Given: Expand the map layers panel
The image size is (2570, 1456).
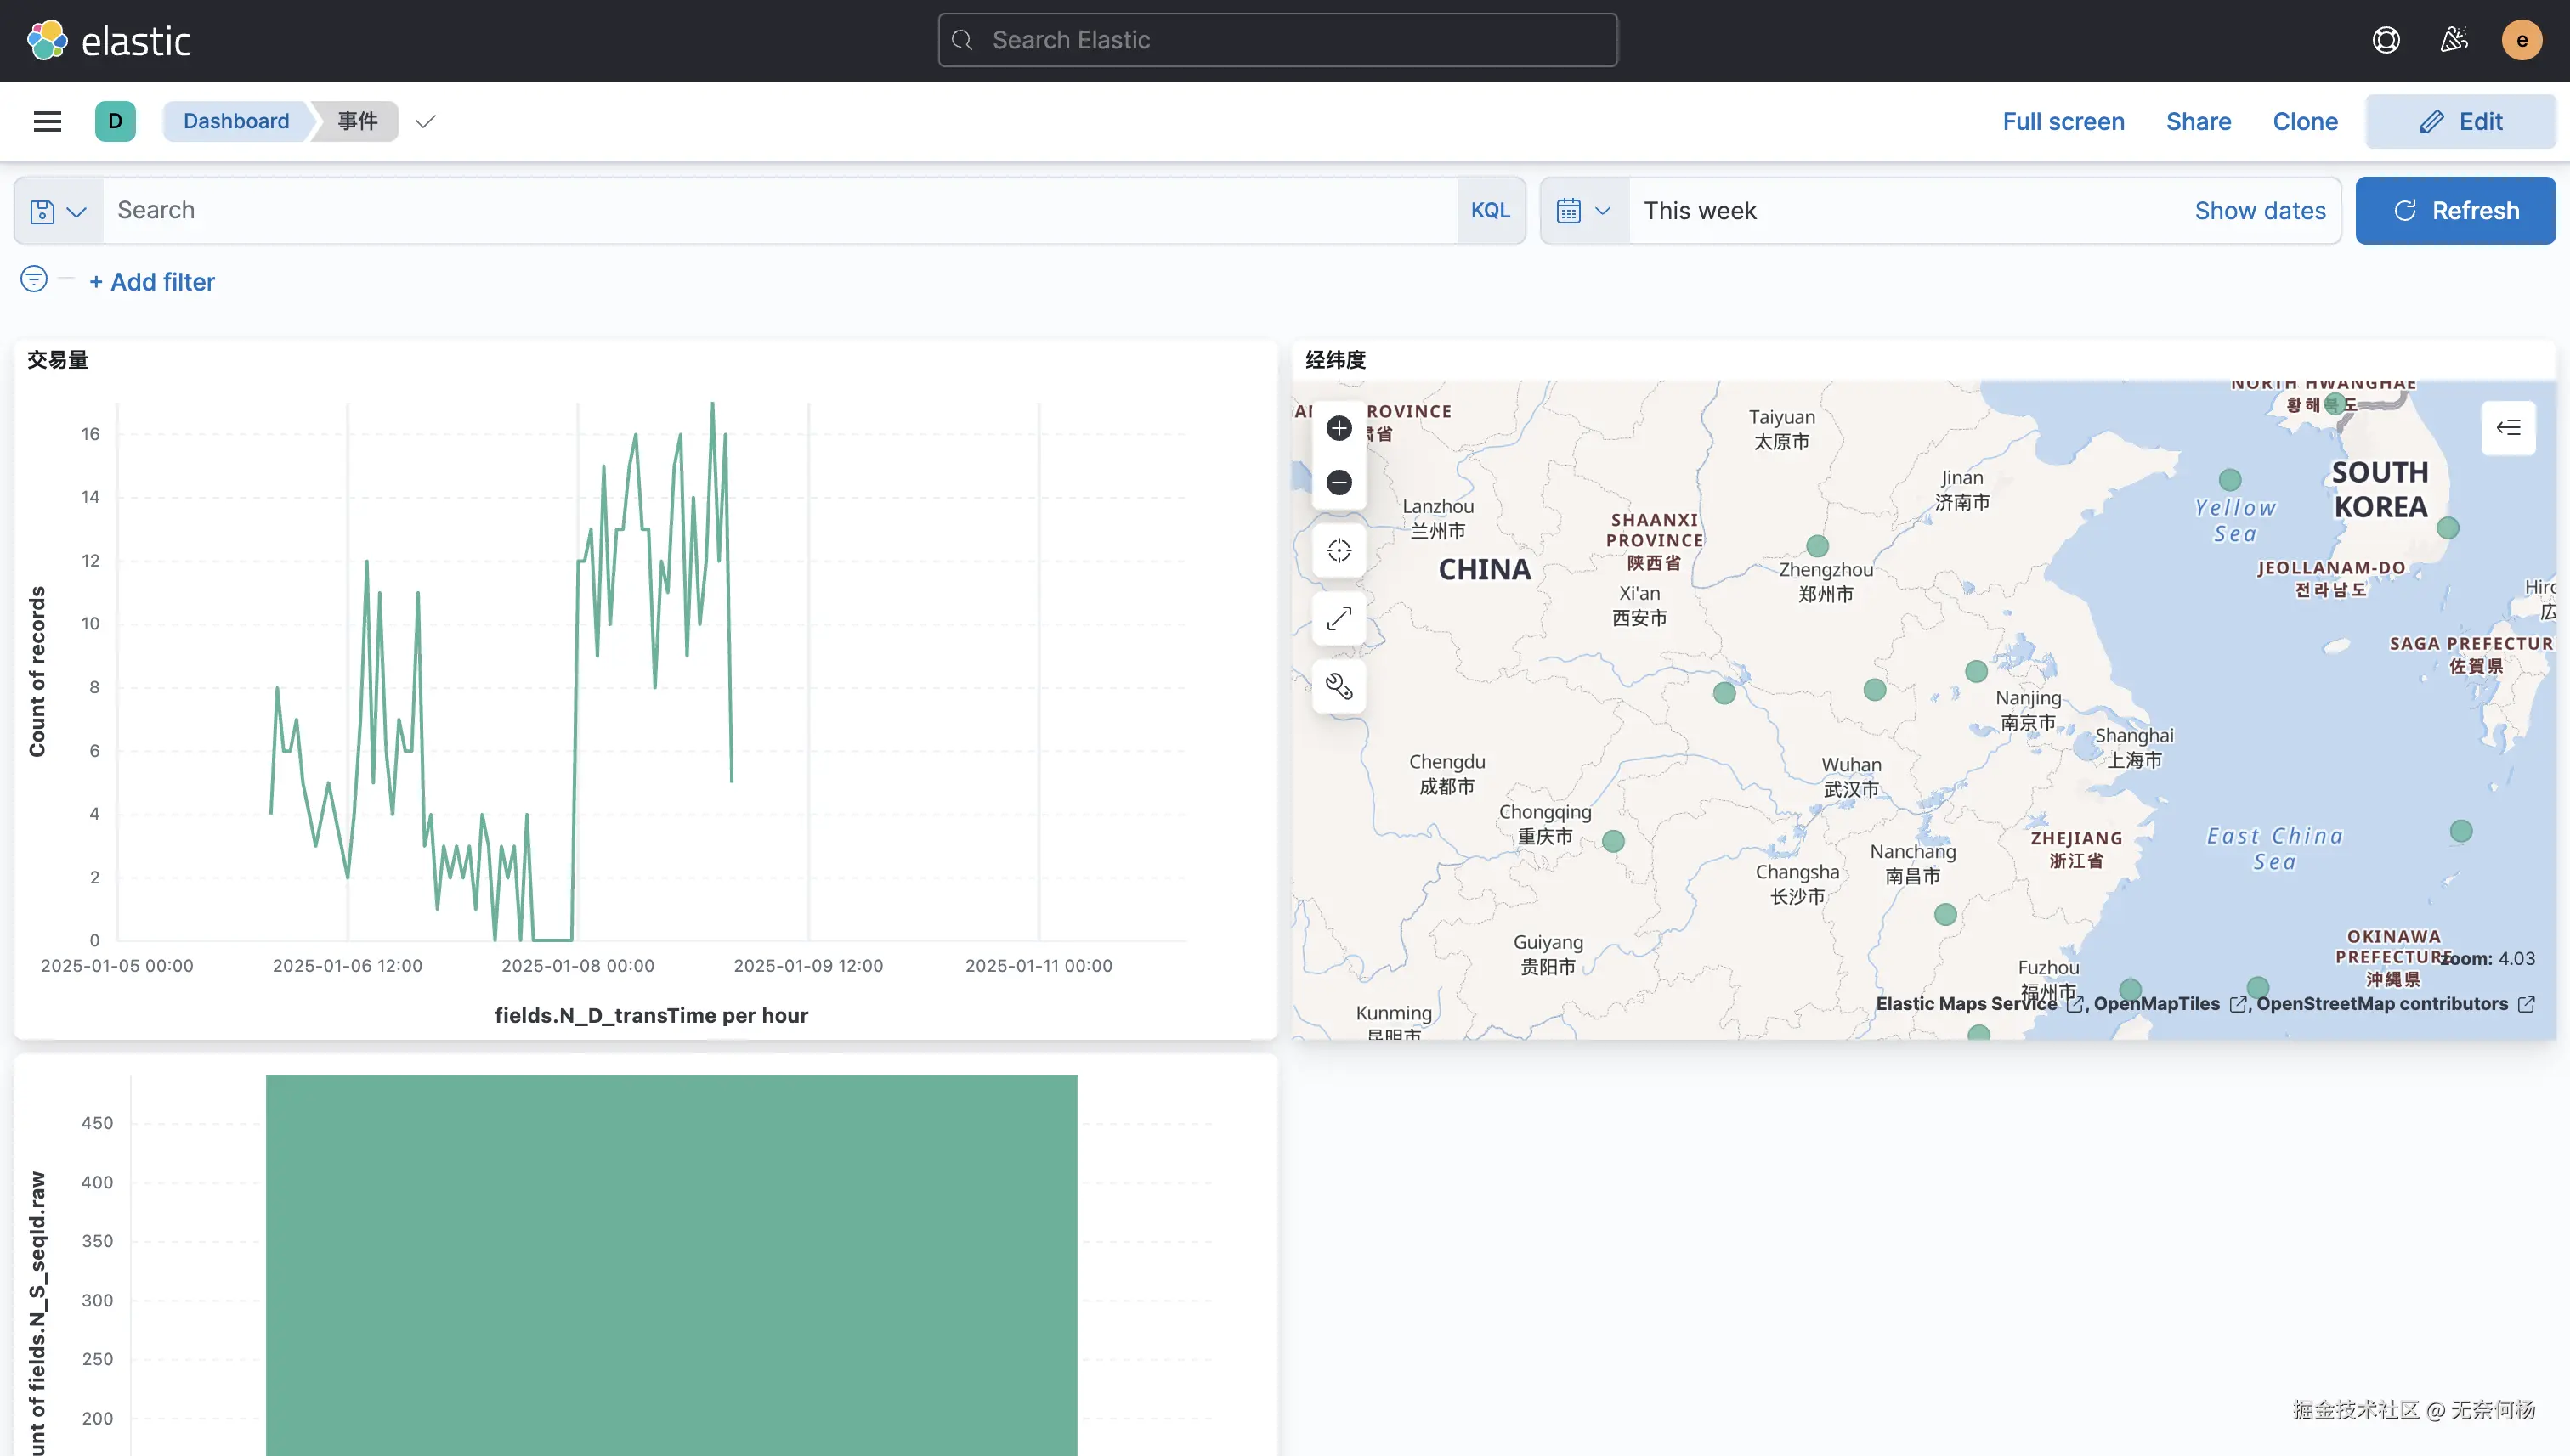Looking at the screenshot, I should click(2508, 428).
